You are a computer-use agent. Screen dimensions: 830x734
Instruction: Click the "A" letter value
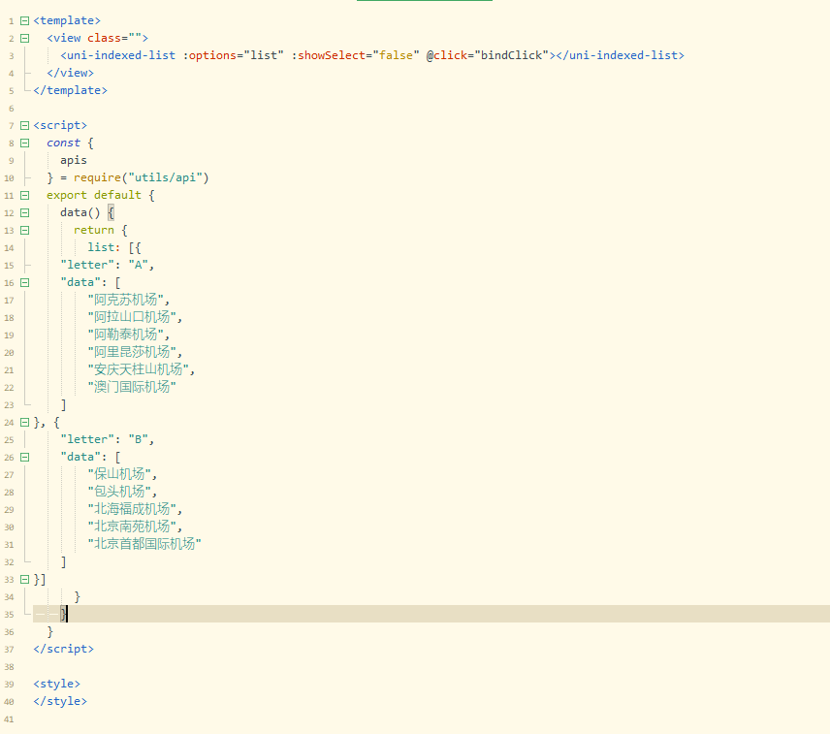(138, 265)
